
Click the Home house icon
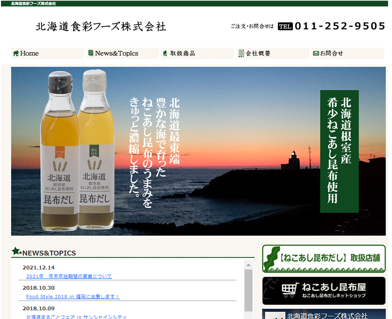pos(16,53)
